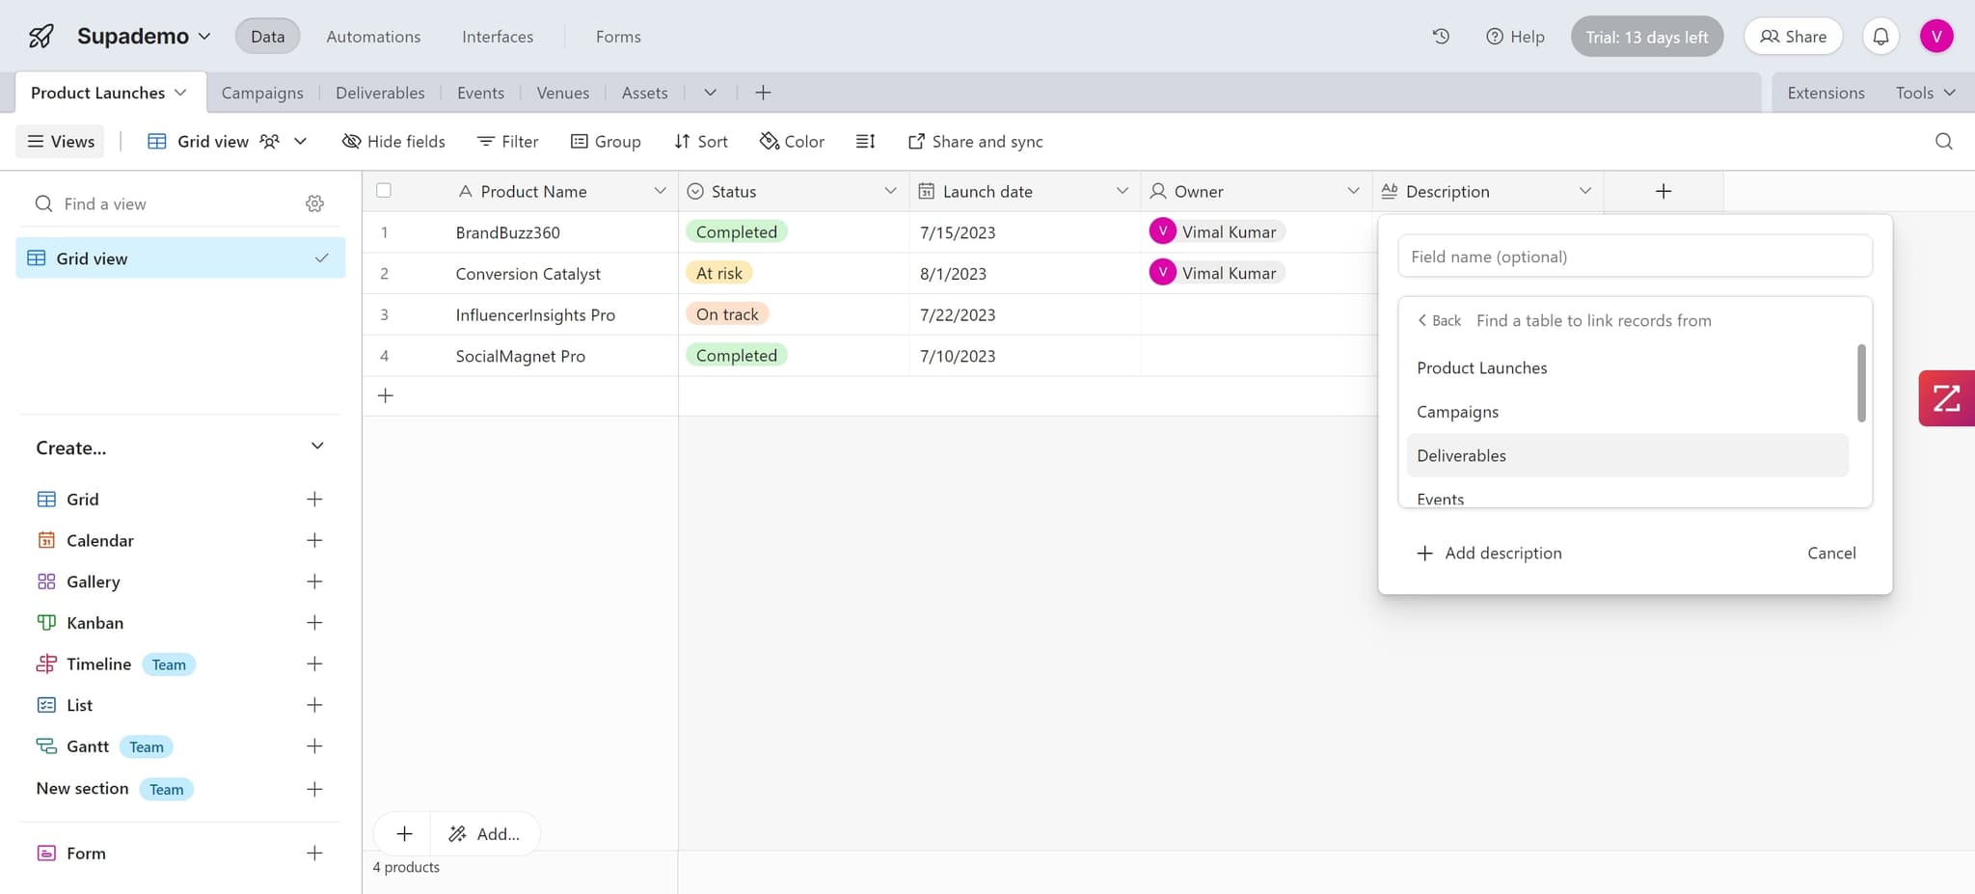Collapse the Create section chevron

point(317,447)
